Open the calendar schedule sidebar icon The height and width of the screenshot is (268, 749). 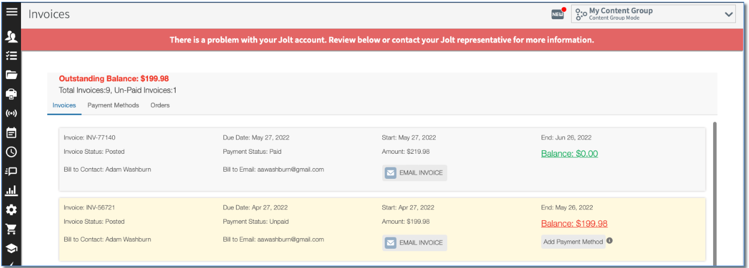tap(11, 132)
